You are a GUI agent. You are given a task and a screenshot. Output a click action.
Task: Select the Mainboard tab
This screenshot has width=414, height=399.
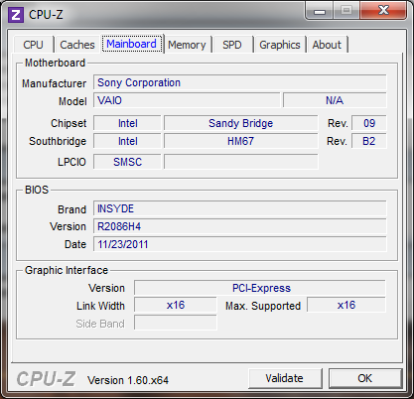pyautogui.click(x=132, y=44)
